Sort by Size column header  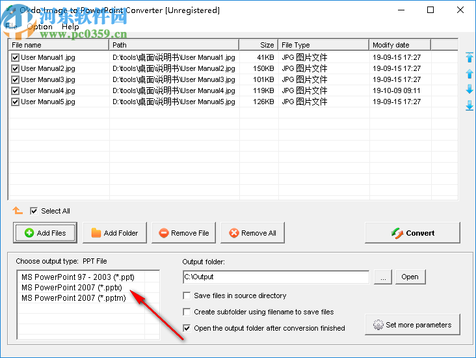click(259, 45)
